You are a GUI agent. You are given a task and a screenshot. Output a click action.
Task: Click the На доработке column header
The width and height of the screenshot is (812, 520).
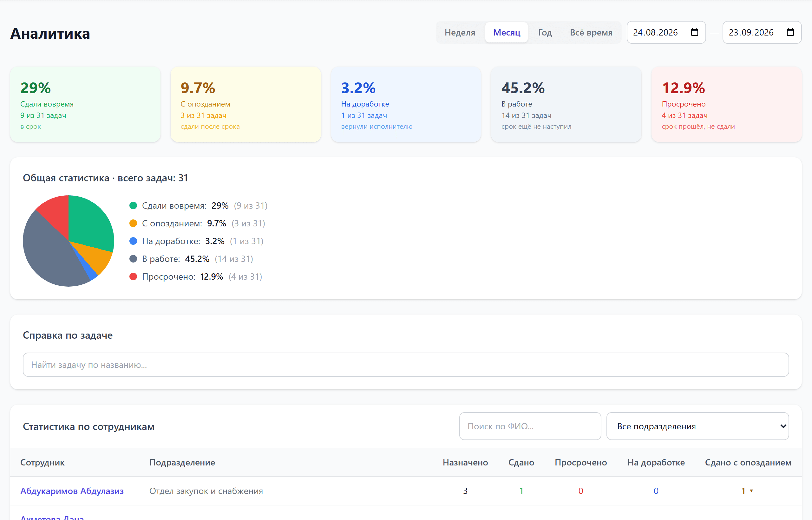[x=656, y=462]
